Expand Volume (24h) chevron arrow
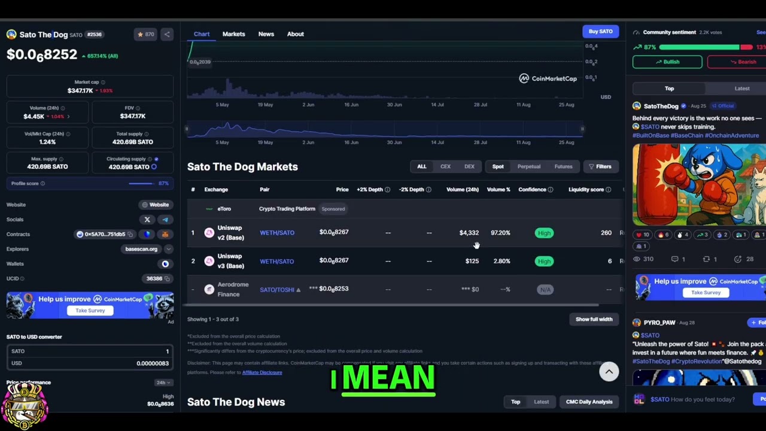 tap(68, 117)
